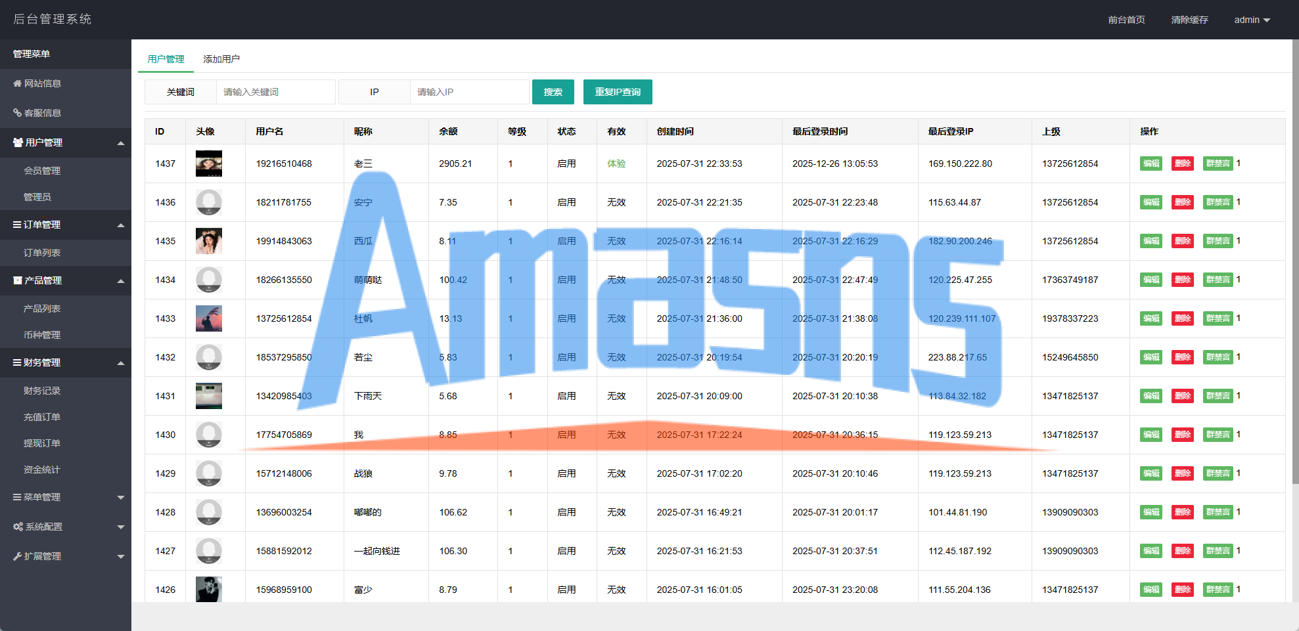Click avatar thumbnail of user 1435

tap(209, 241)
